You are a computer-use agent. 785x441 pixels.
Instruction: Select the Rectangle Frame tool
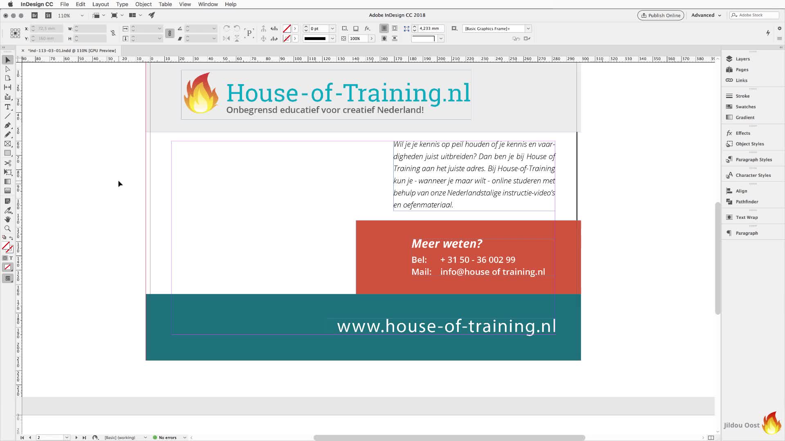pos(7,144)
